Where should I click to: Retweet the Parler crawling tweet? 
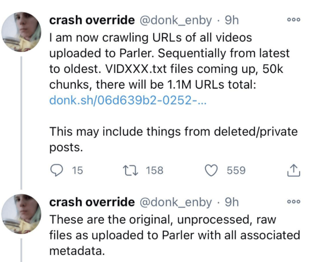coord(132,171)
